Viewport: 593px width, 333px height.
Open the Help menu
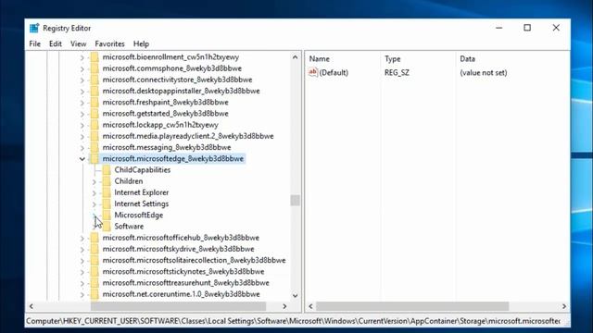coord(141,43)
